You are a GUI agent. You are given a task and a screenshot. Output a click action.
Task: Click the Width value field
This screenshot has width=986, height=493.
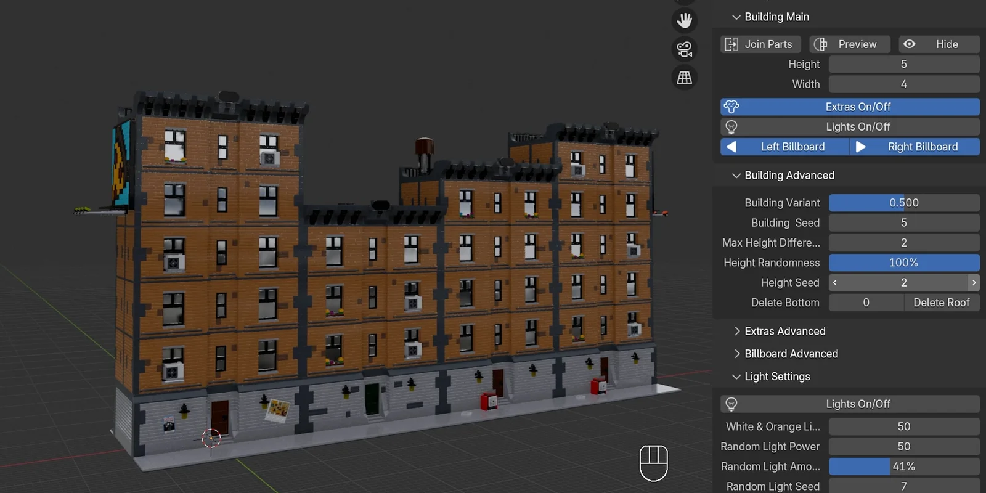904,84
